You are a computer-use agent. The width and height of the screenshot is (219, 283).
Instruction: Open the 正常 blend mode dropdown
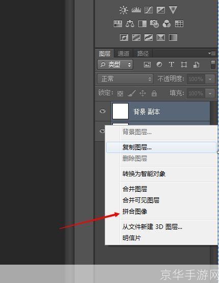click(x=126, y=79)
